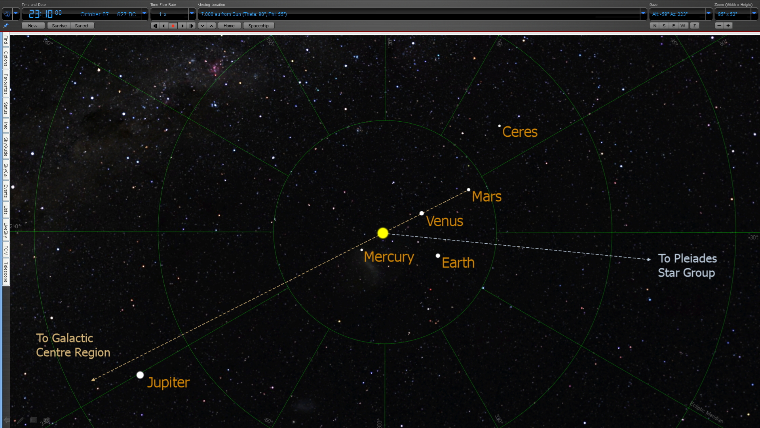Expand the Time and Date dropdown
Screen dimensions: 760x428
click(x=144, y=14)
